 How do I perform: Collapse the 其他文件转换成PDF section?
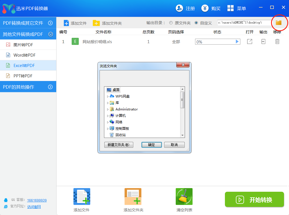[x=51, y=34]
